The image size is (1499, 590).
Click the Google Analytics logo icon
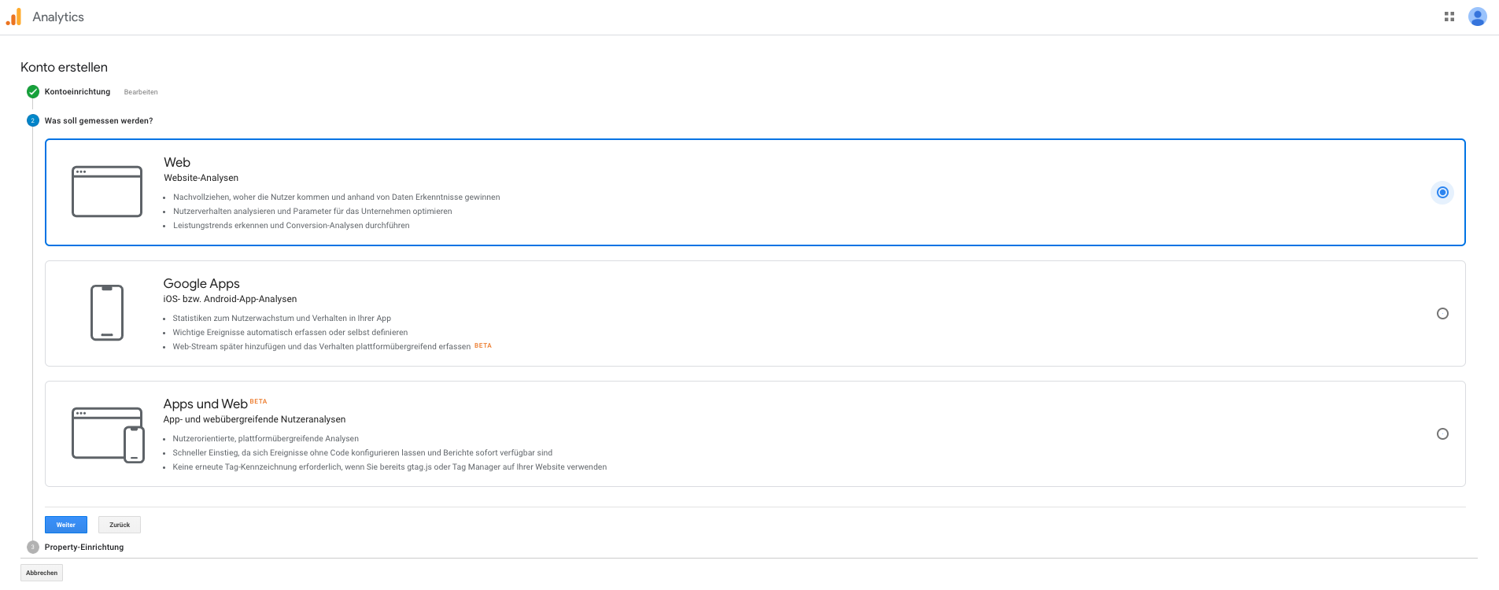click(13, 17)
